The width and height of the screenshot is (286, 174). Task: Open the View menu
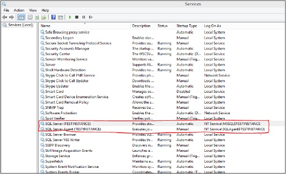click(x=33, y=10)
